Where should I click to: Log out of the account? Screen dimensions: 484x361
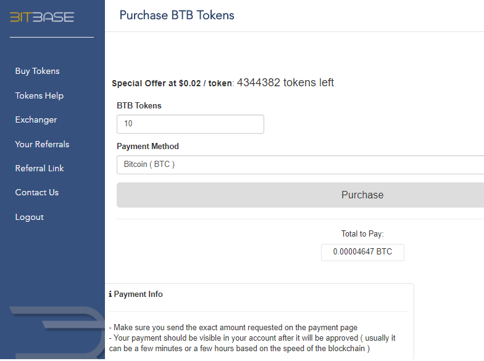(30, 217)
